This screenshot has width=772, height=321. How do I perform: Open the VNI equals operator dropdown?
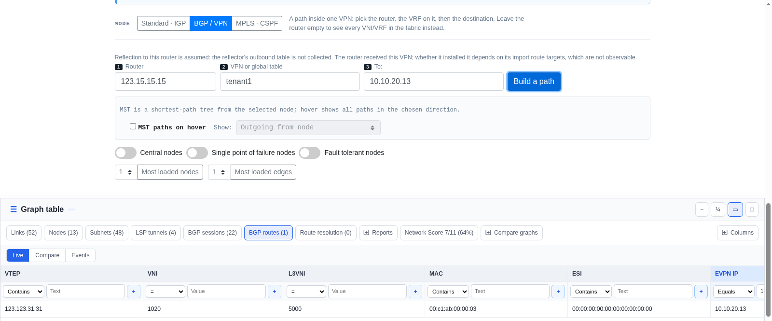click(x=165, y=292)
